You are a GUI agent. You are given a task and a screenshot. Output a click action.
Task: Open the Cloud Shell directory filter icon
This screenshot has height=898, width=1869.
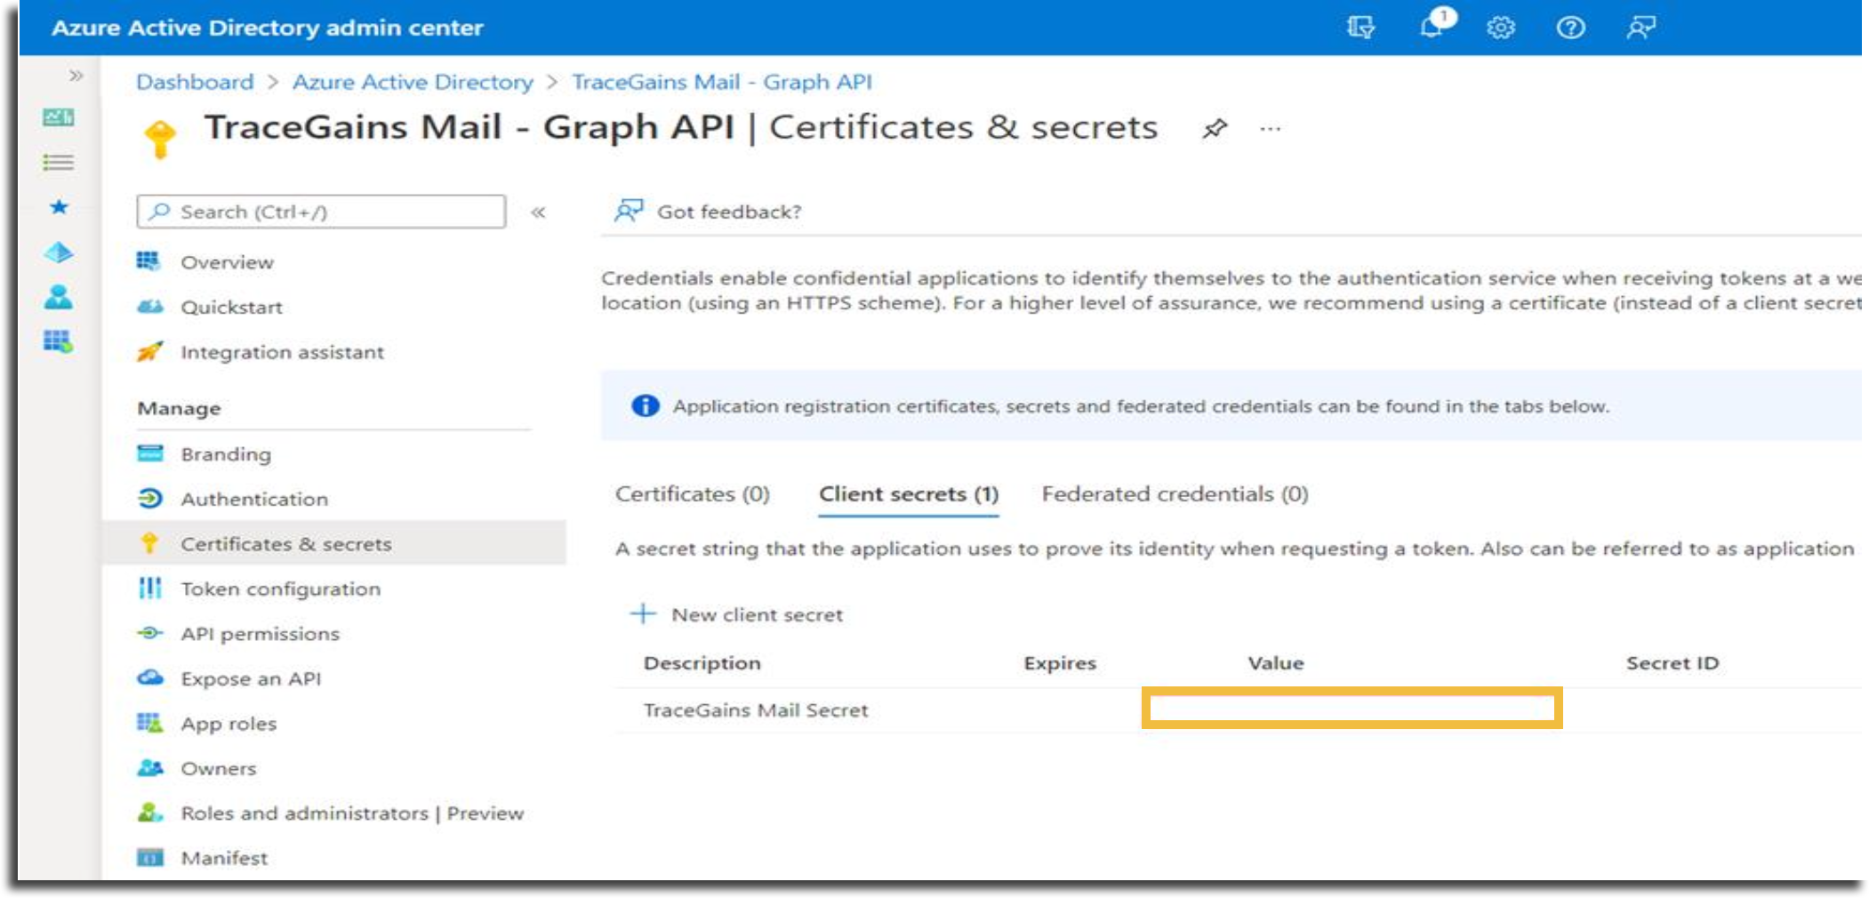[x=1360, y=28]
